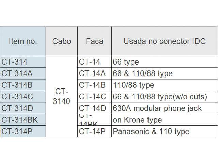This screenshot has width=218, height=164.
Task: Click the "630A modular phone jack" cell
Action: pos(165,108)
